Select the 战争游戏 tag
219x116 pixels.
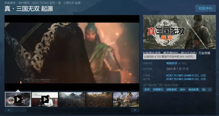pyautogui.click(x=171, y=90)
